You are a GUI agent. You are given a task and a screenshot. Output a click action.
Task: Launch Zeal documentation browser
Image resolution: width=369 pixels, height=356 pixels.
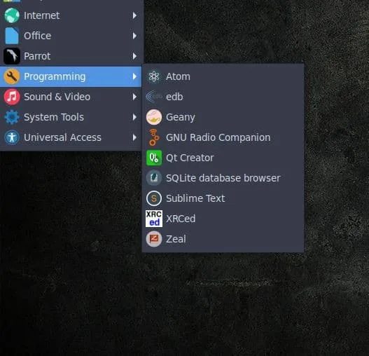pyautogui.click(x=223, y=239)
